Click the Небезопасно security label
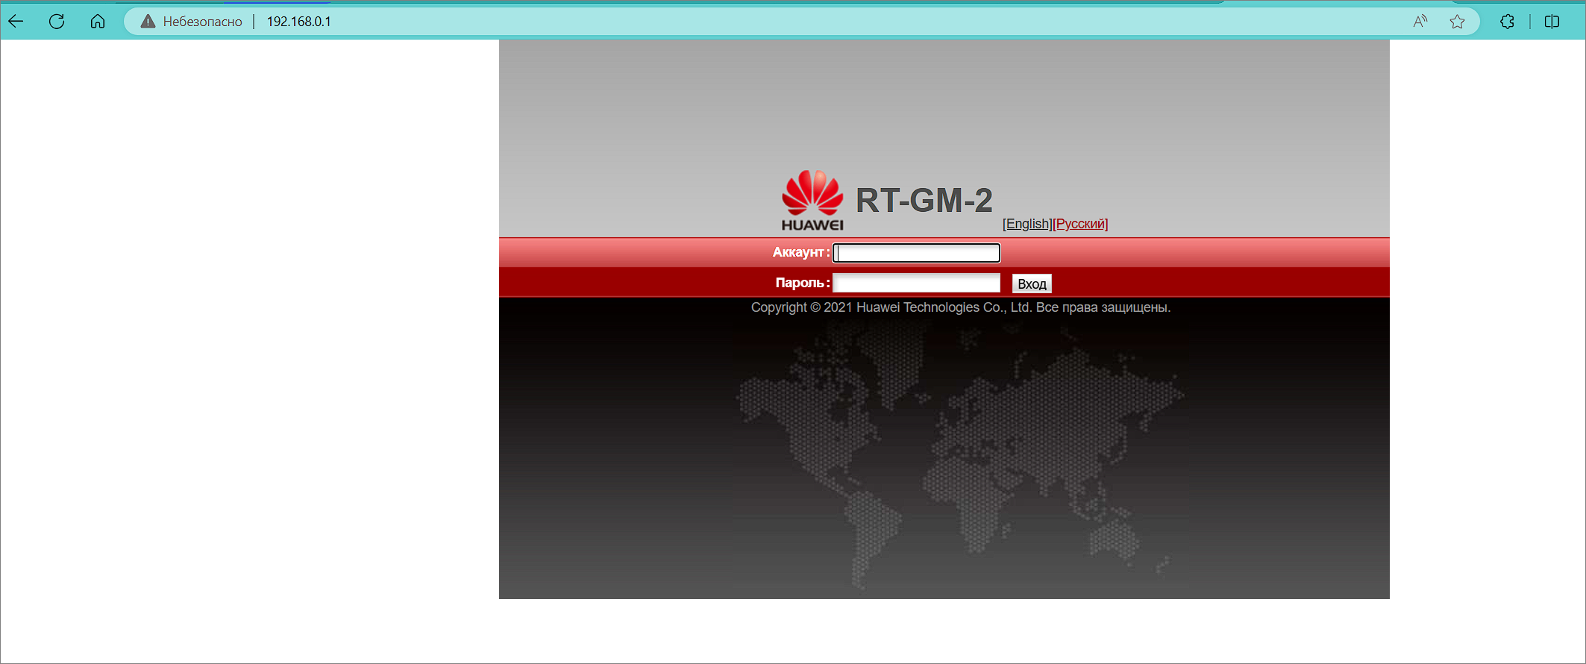 202,22
